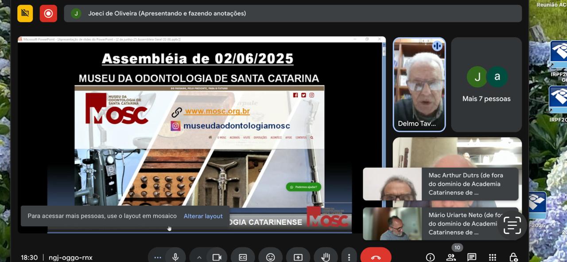The height and width of the screenshot is (262, 567).
Task: Open Joeci de Oliveira presenter banner
Action: coord(293,13)
